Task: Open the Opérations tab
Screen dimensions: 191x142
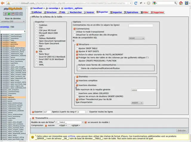Action: coord(131,12)
